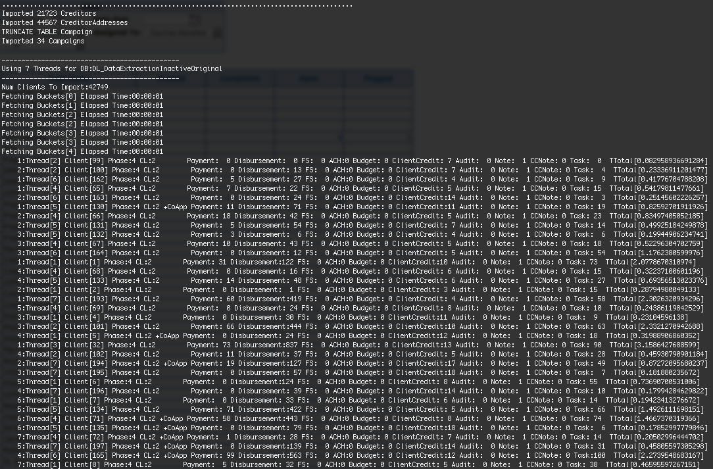Click the Client[71] +CoApp log row
Image resolution: width=713 pixels, height=469 pixels.
358,418
